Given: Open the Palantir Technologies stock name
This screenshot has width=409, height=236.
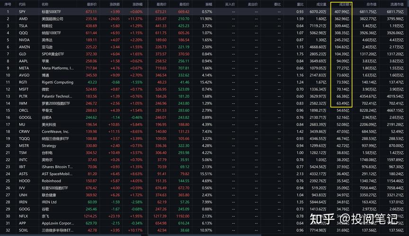Looking at the screenshot, I should (x=56, y=96).
